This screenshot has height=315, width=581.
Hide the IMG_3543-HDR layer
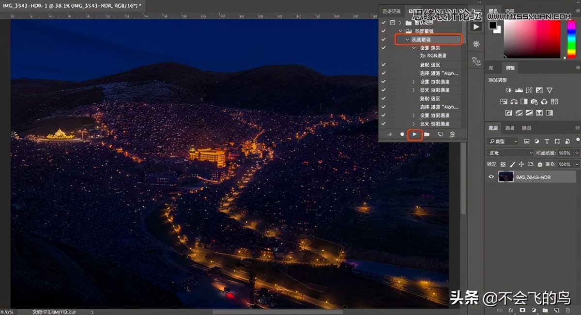[x=491, y=176]
